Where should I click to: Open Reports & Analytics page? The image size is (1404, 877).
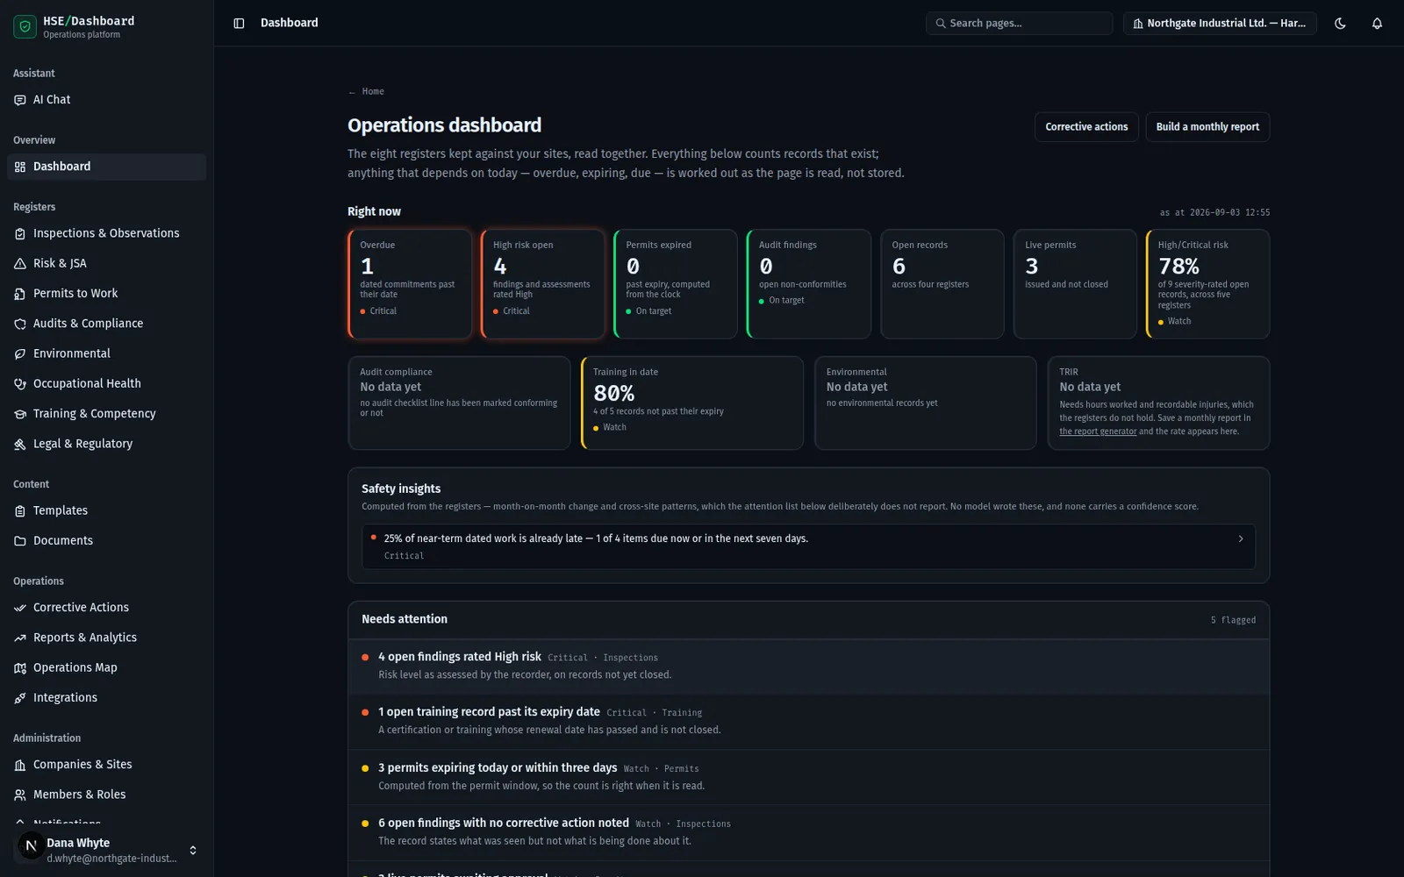[x=106, y=638]
